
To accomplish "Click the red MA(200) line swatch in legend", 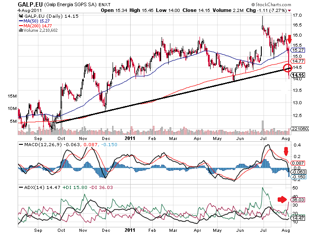I will [21, 26].
